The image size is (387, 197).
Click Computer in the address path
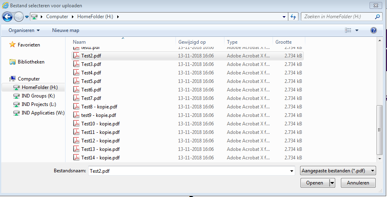(x=57, y=17)
